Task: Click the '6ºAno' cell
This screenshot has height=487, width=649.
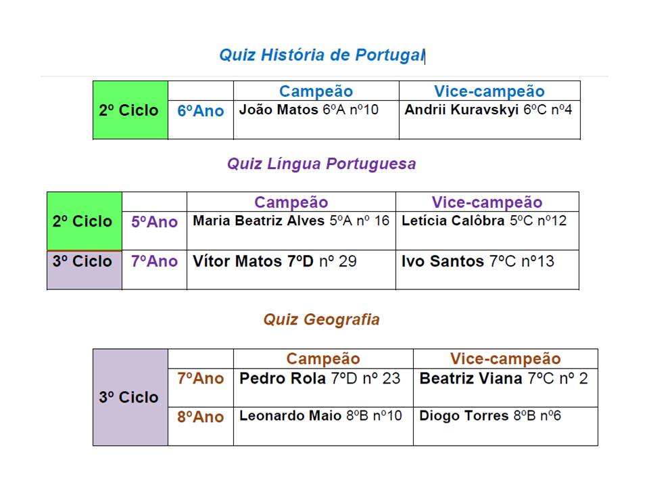Action: pyautogui.click(x=200, y=112)
